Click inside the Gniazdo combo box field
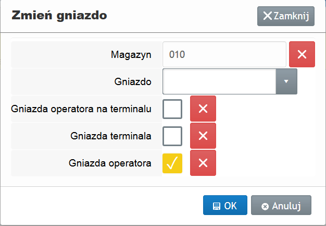Viewport: 326px width, 226px height. pyautogui.click(x=219, y=81)
